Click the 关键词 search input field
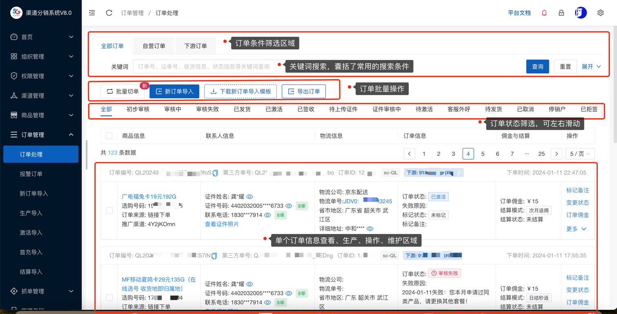 coord(204,66)
